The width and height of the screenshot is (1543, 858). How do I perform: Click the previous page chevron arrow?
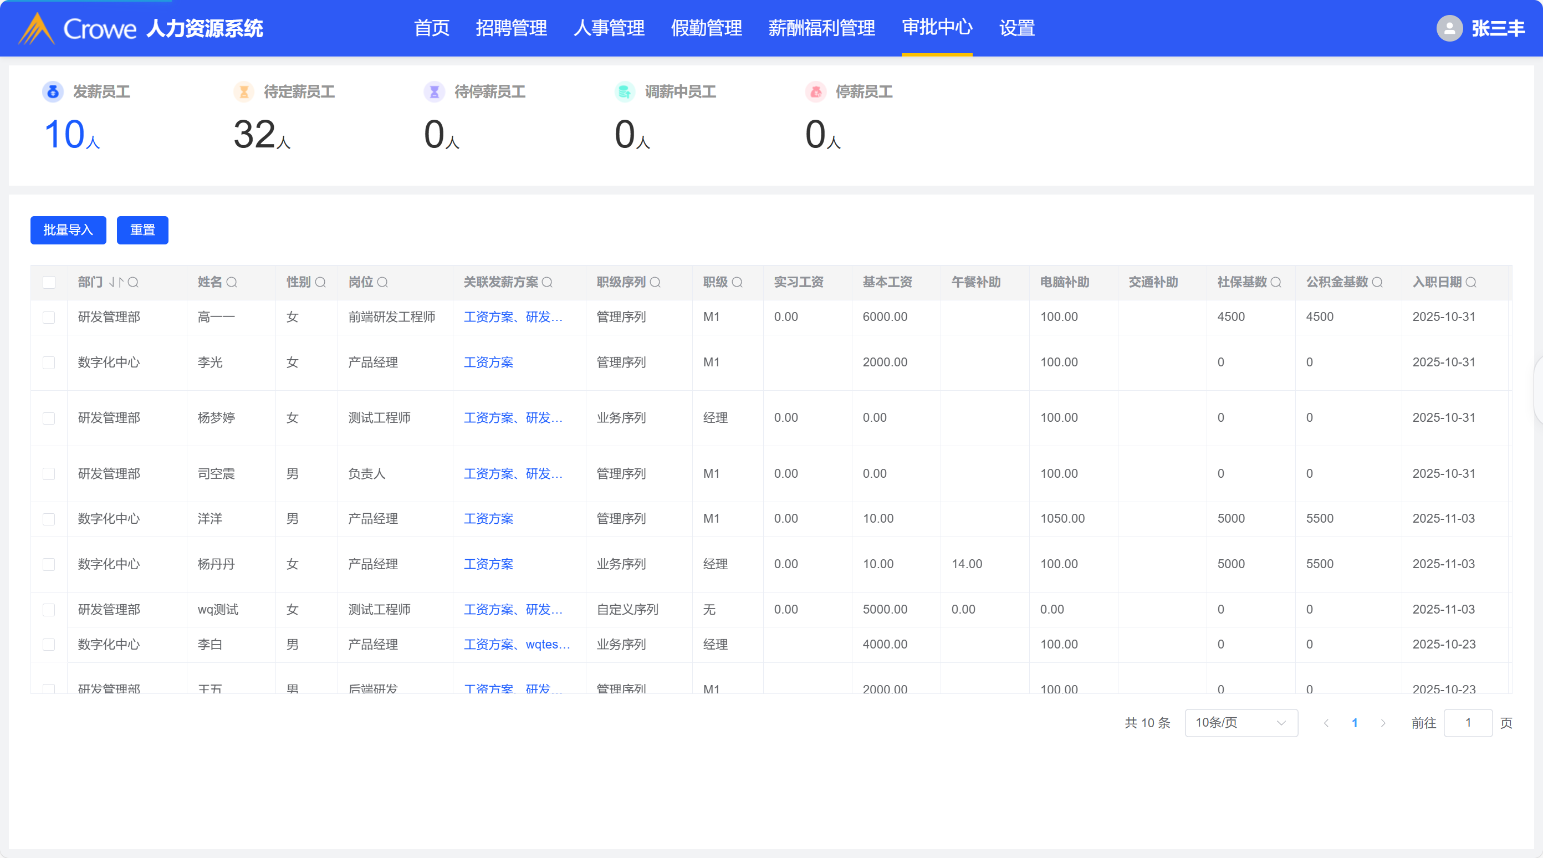coord(1326,723)
